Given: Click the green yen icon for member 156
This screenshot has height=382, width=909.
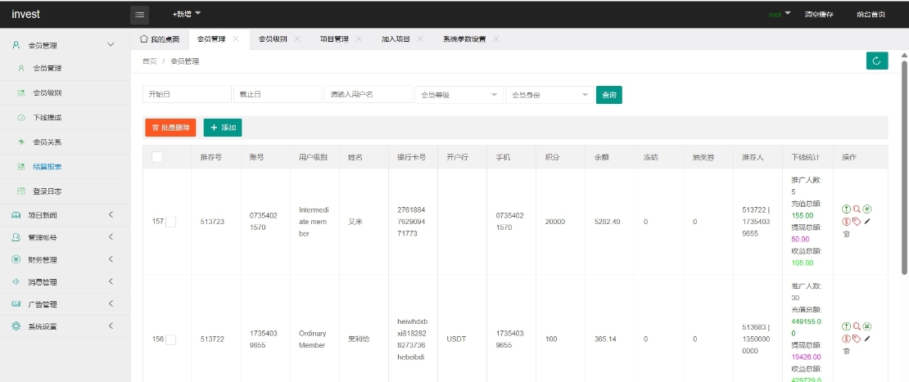Looking at the screenshot, I should point(867,326).
